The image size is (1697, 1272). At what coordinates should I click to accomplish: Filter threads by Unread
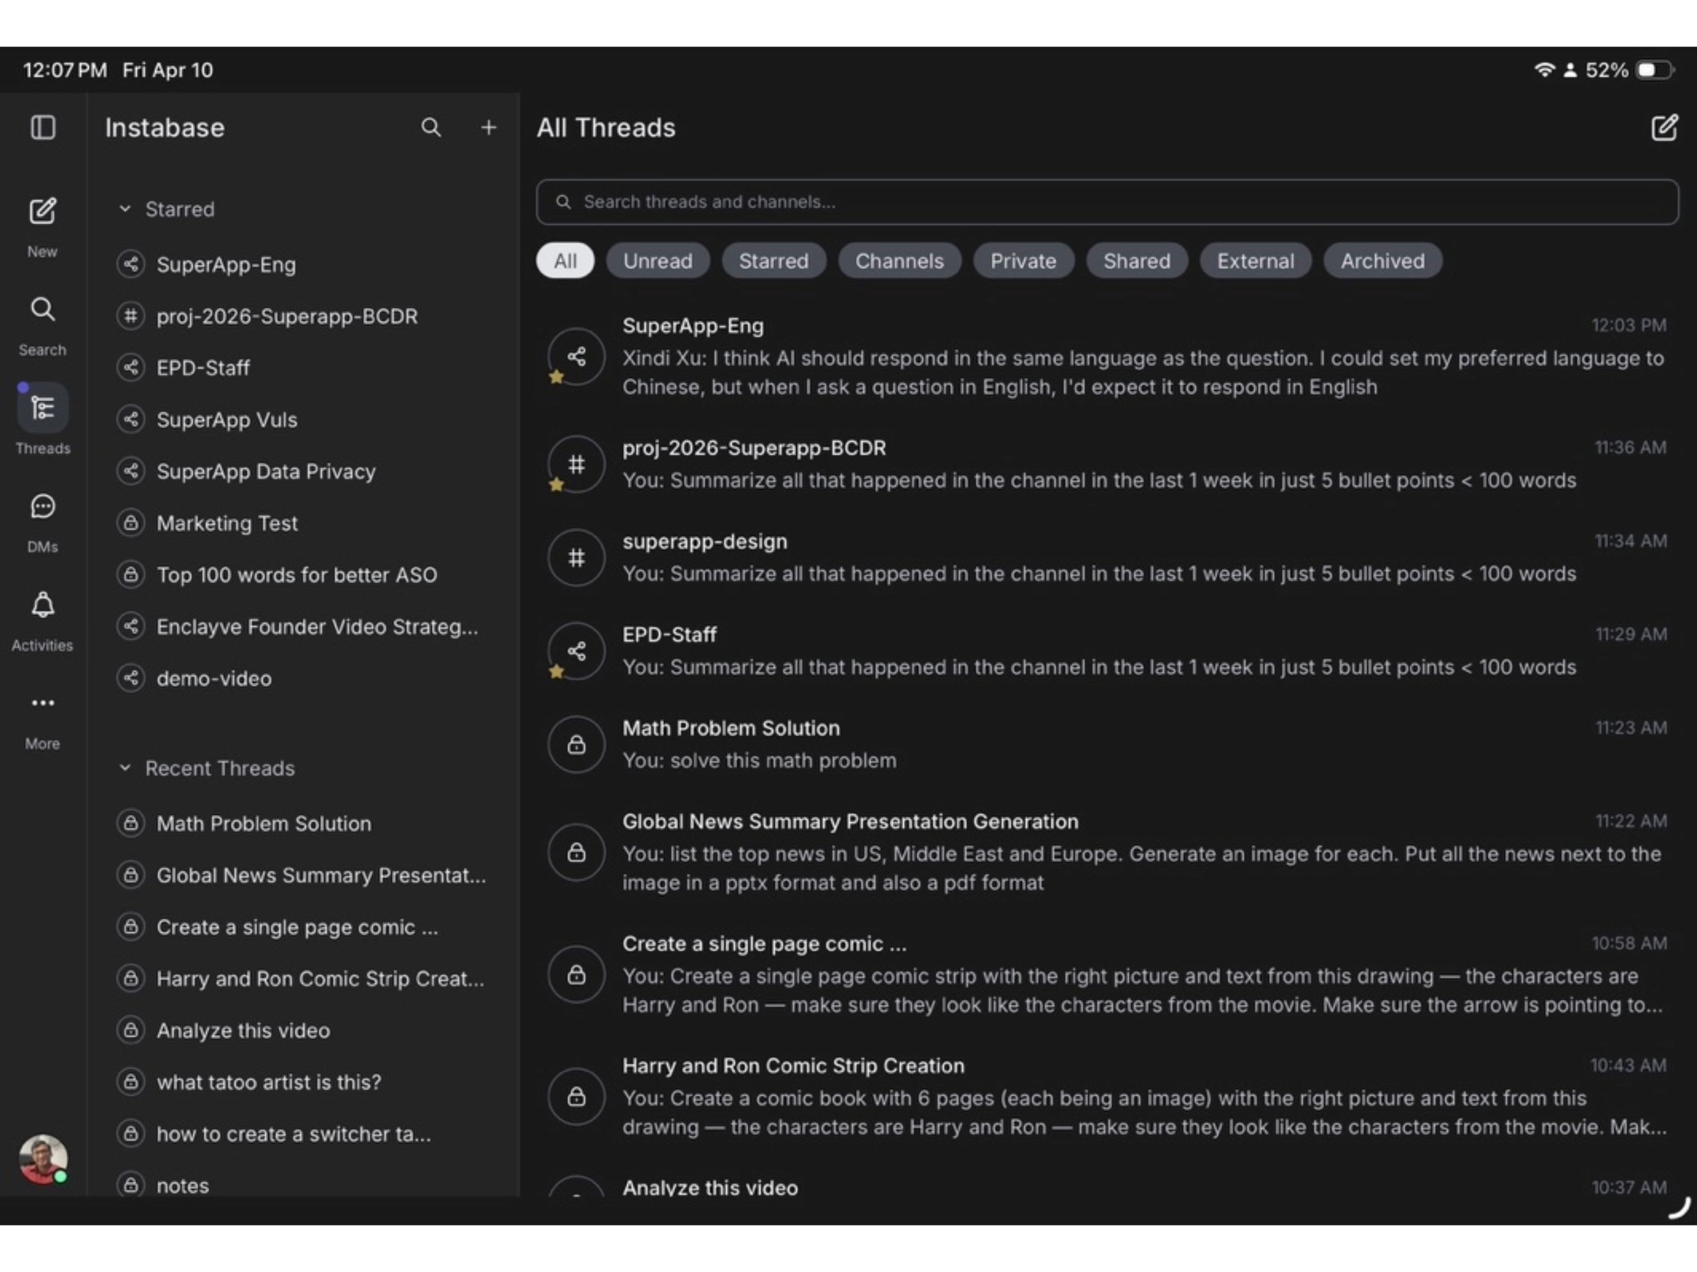click(657, 261)
